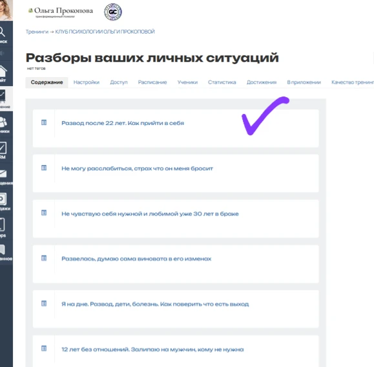374x367 pixels.
Task: Click lesson icon beside "Не могу расслабиться"
Action: tap(44, 168)
